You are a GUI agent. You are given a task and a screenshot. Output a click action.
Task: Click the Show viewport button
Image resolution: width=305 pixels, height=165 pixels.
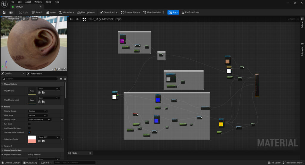click(35, 18)
